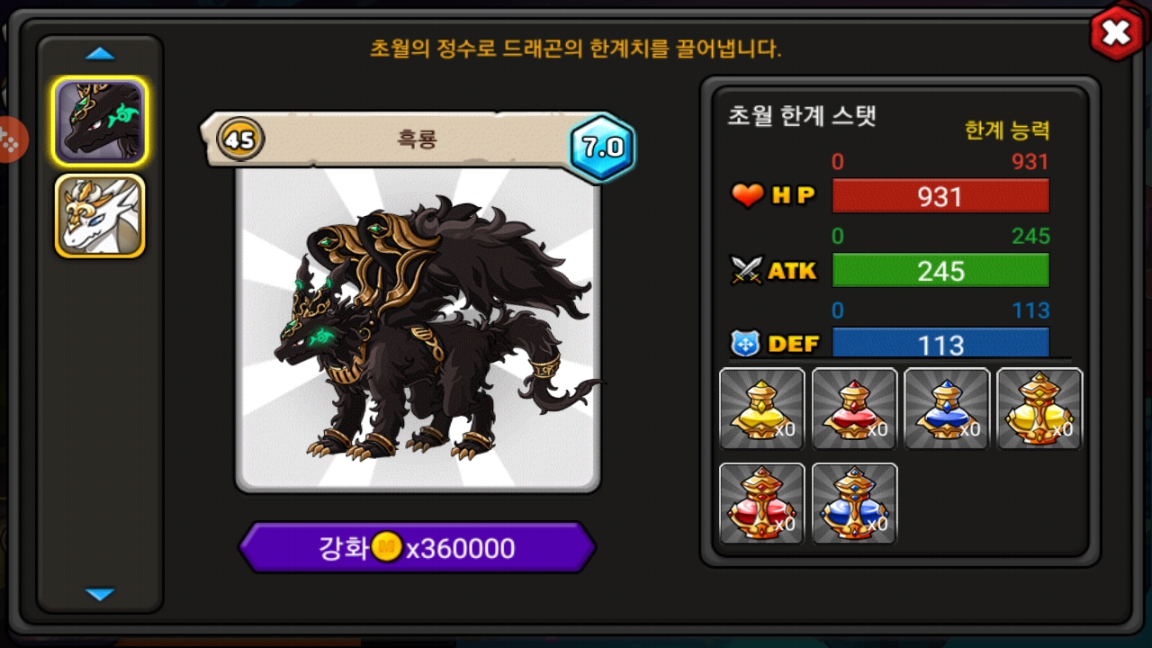Image resolution: width=1152 pixels, height=648 pixels.
Task: Click the green ATK 245 bar
Action: (940, 271)
